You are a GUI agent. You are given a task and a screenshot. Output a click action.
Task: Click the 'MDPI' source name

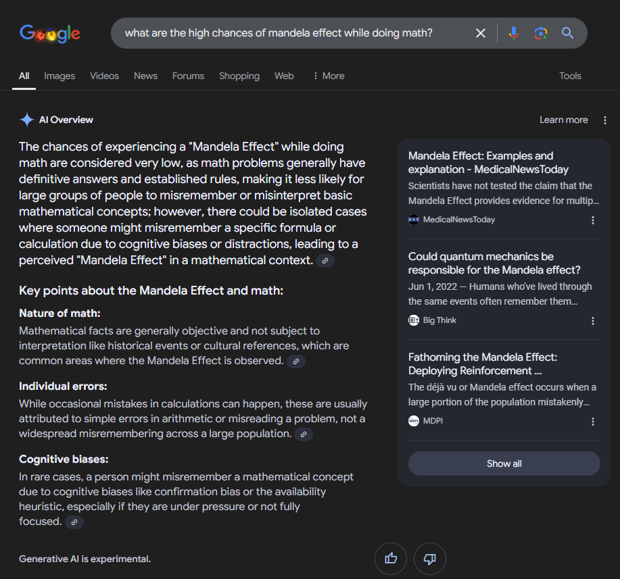(433, 421)
